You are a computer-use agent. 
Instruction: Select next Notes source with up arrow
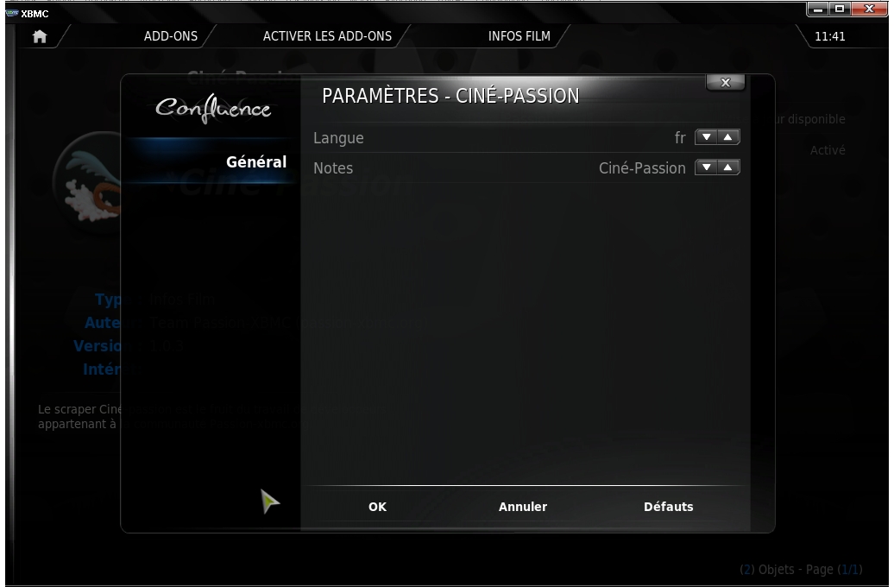728,167
